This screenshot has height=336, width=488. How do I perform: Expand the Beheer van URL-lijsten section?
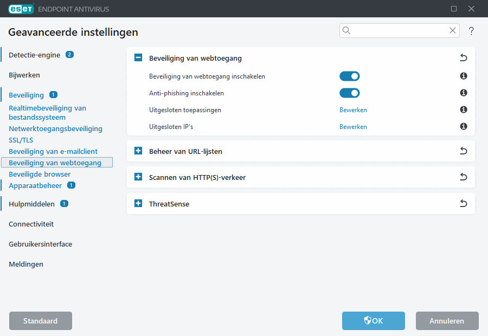(x=138, y=151)
